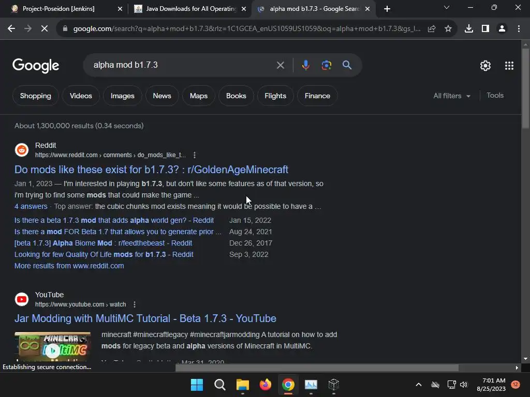
Task: Open new browser tab
Action: coord(387,9)
